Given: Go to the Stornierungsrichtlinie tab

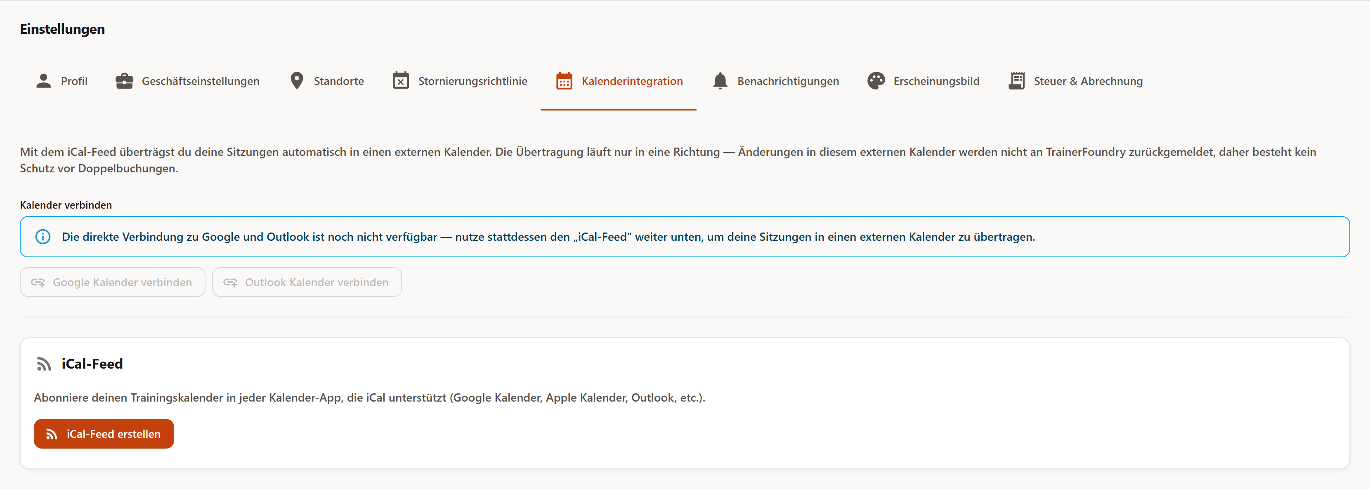Looking at the screenshot, I should click(460, 81).
